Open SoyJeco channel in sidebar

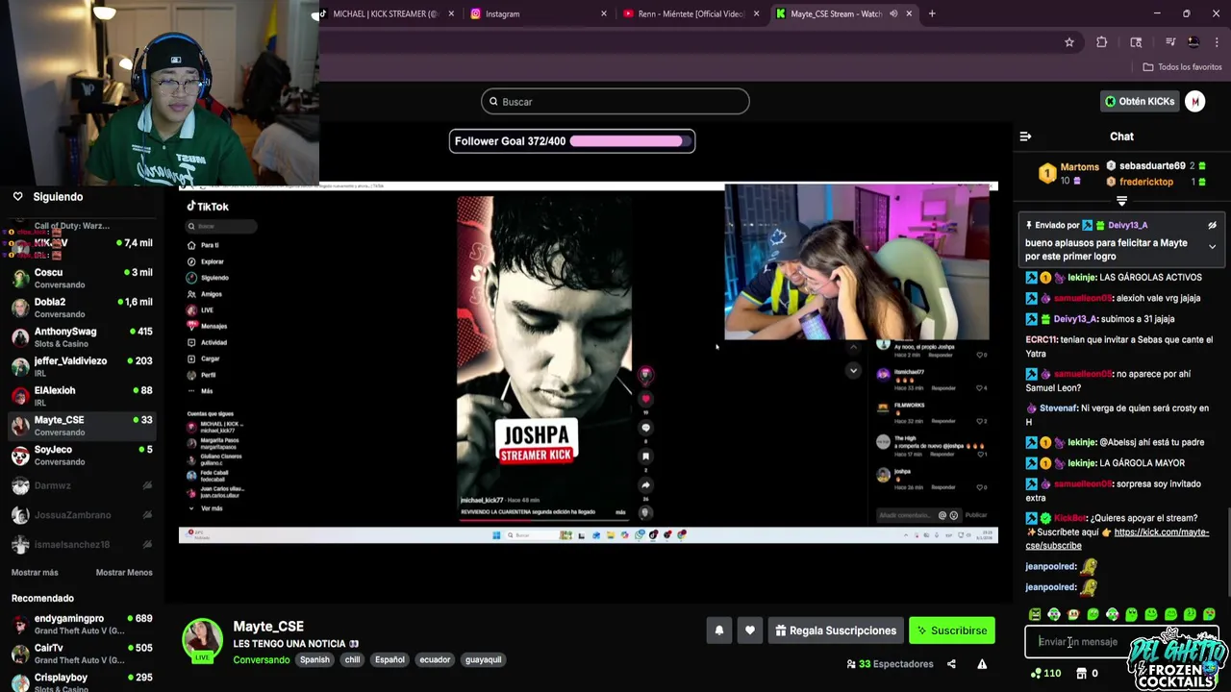coord(82,455)
